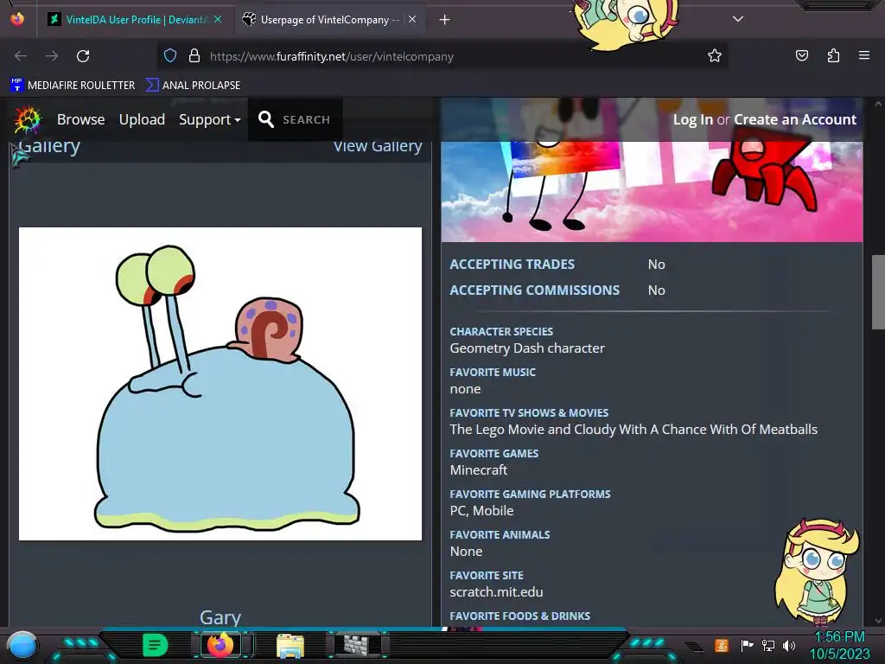
Task: Click 'The Lego Movie and Cloudy' text line
Action: pos(634,429)
